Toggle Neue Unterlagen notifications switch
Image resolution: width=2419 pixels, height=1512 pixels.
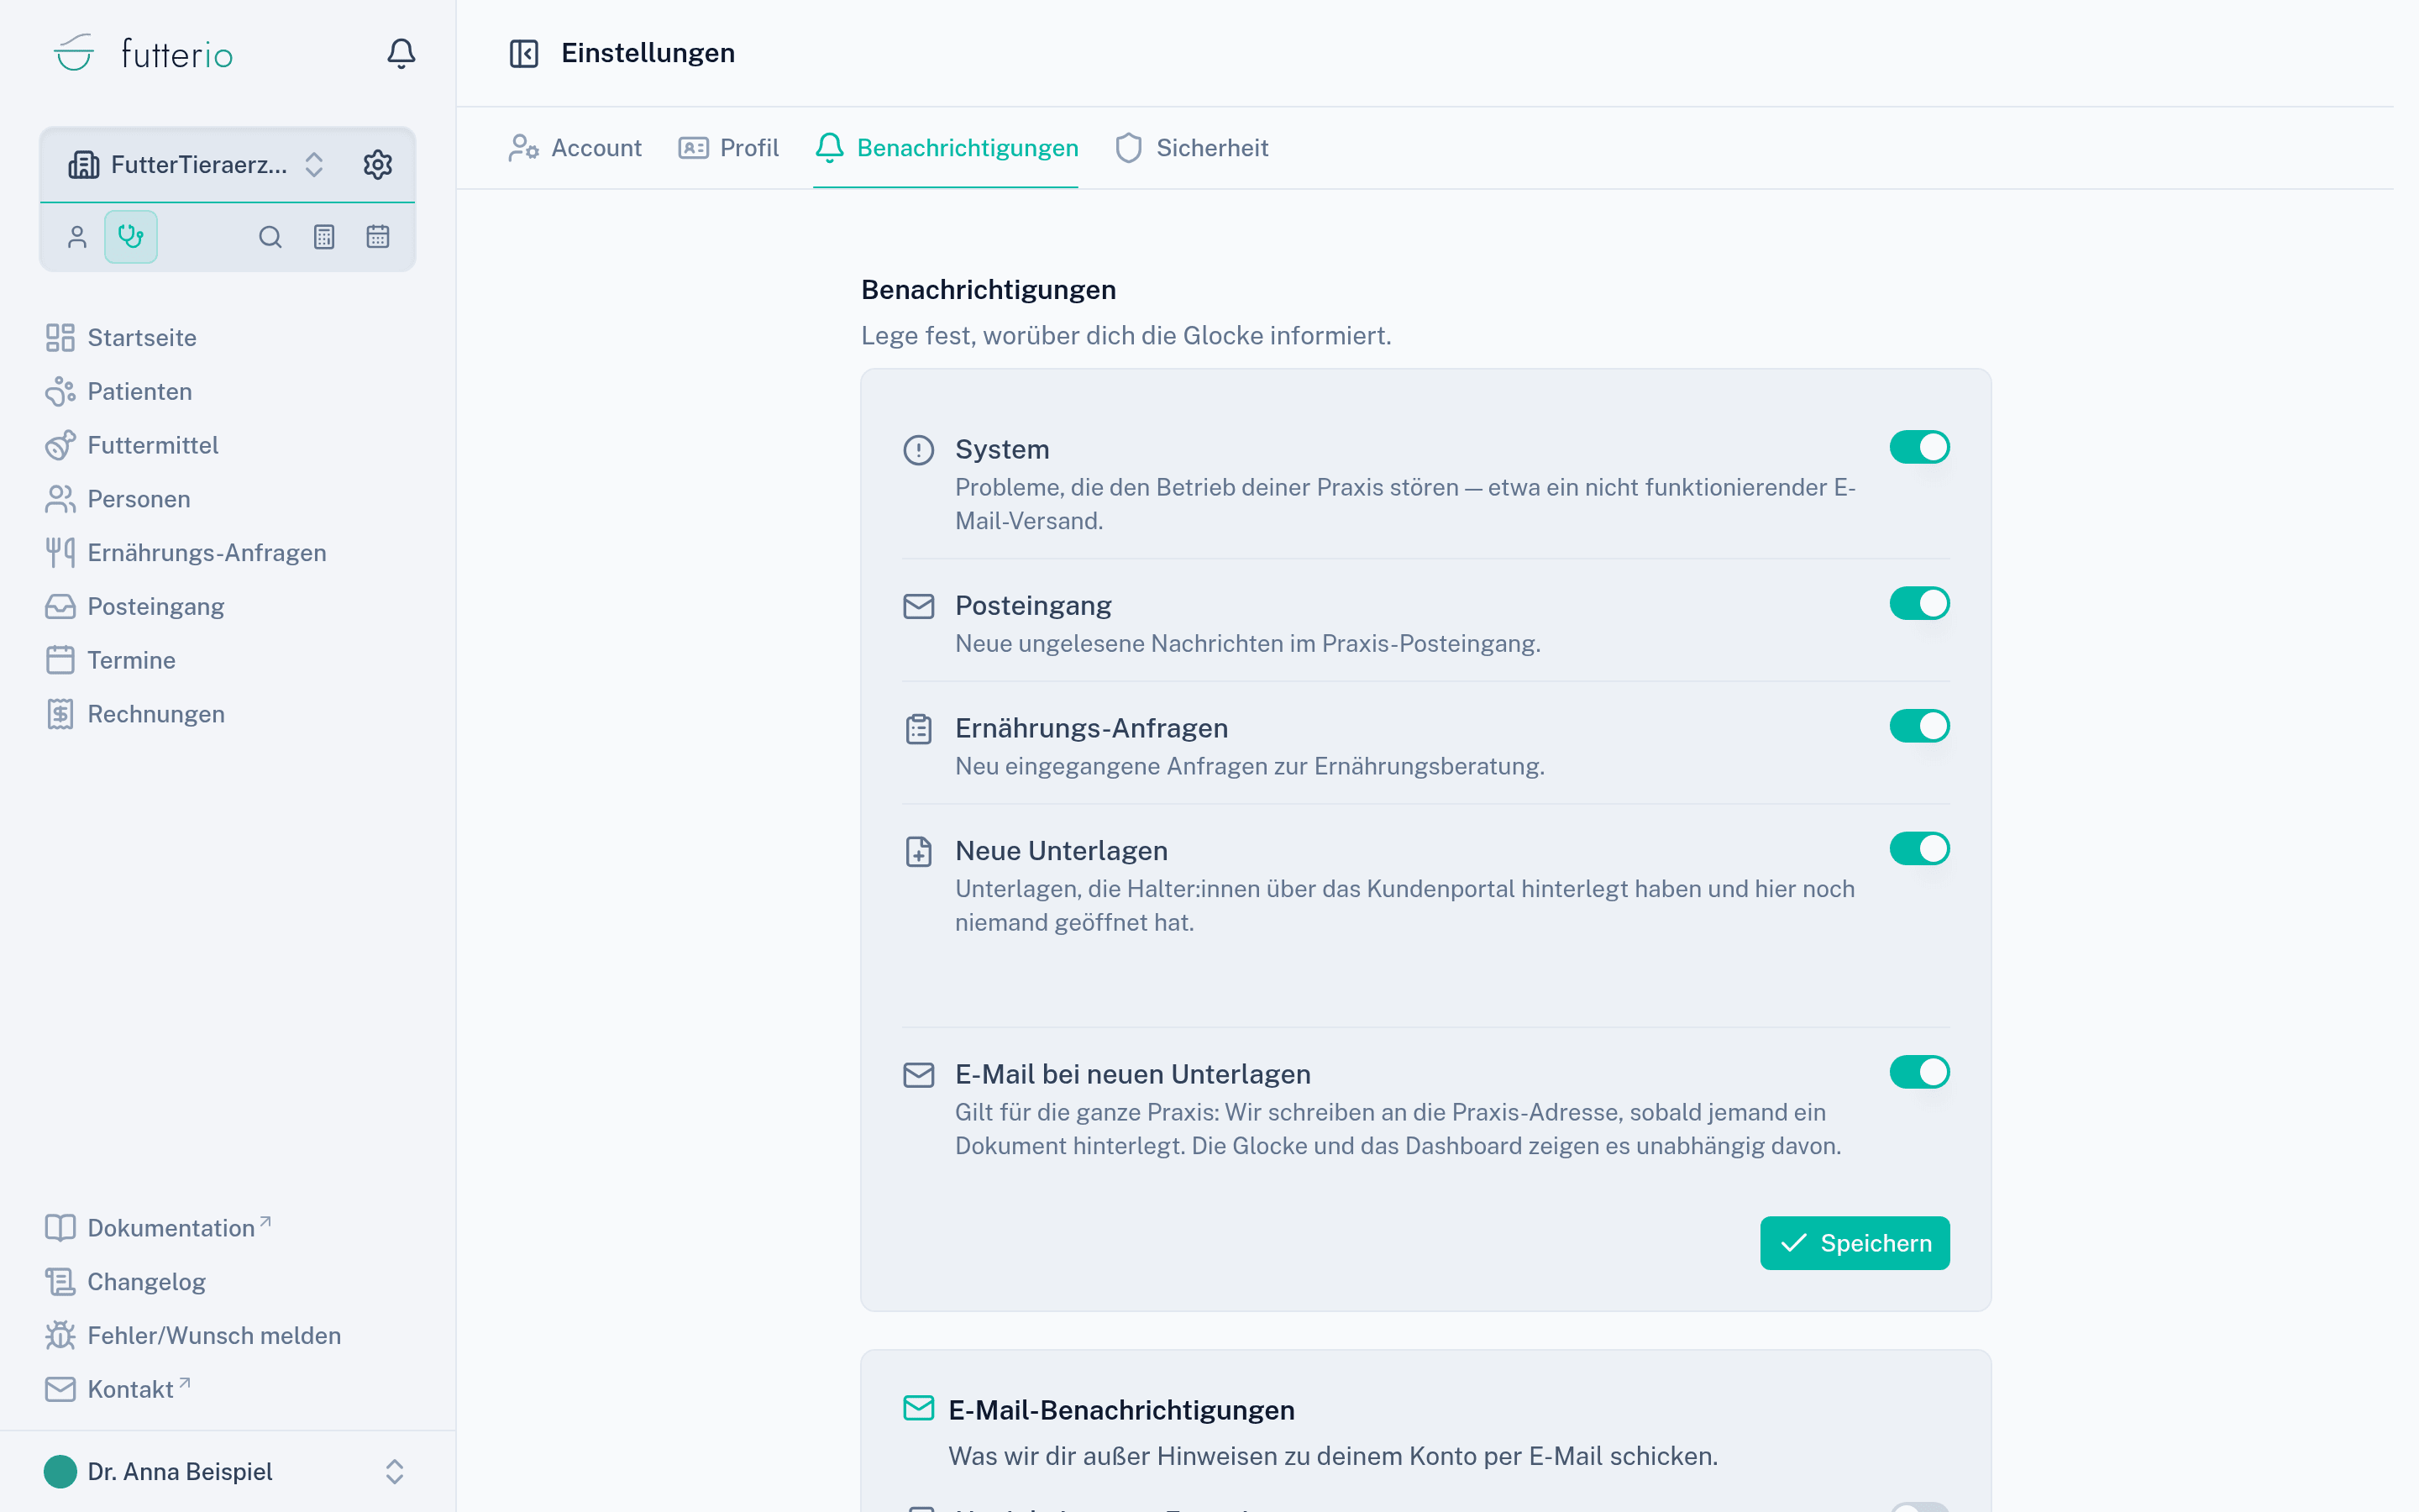tap(1919, 849)
